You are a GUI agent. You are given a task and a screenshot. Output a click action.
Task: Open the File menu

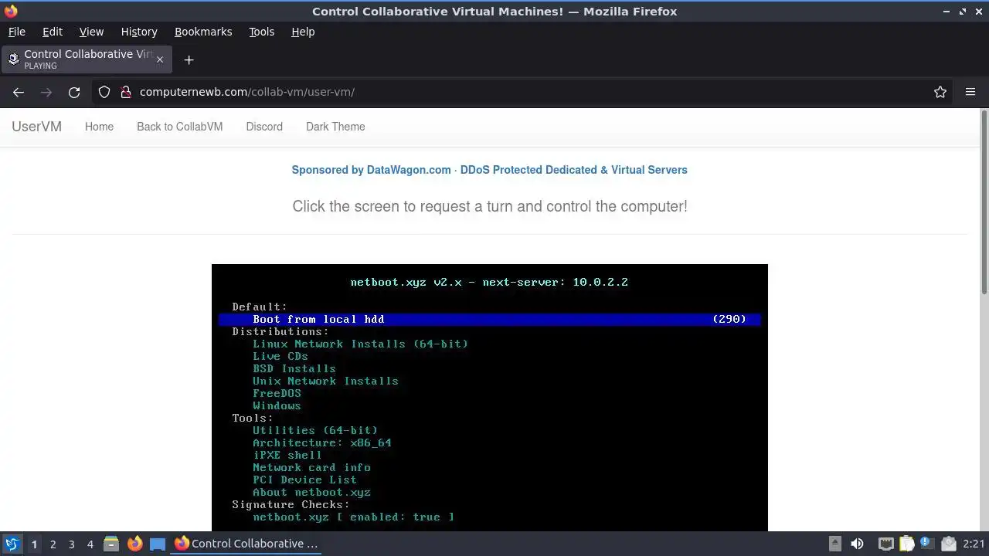(x=16, y=32)
